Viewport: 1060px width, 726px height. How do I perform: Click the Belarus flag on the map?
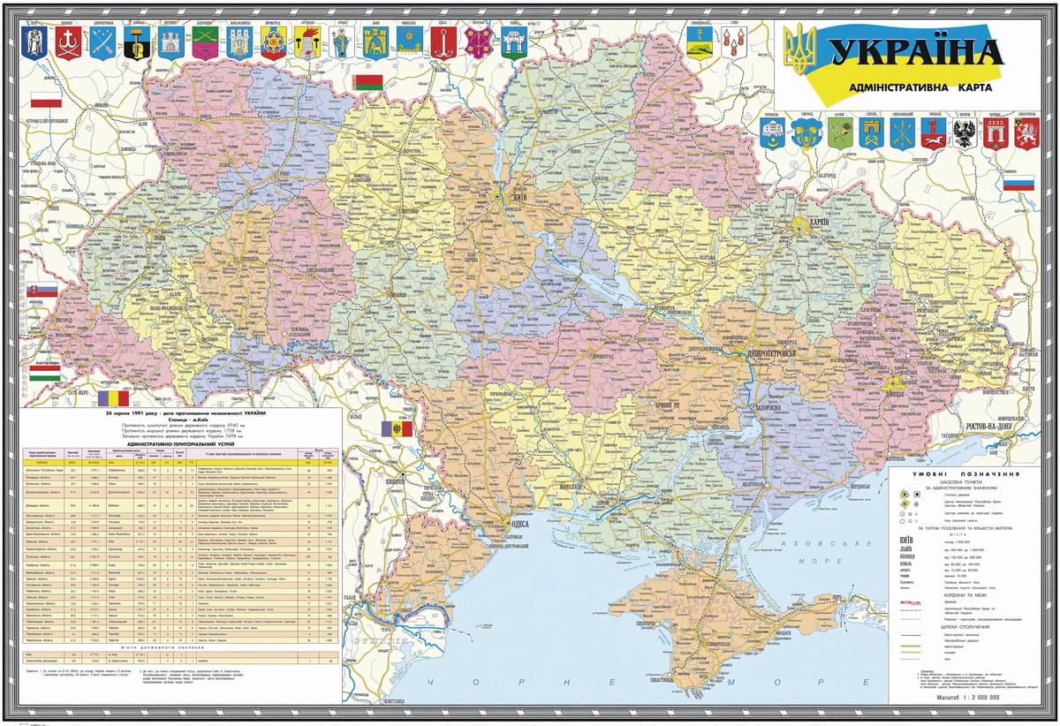(367, 83)
